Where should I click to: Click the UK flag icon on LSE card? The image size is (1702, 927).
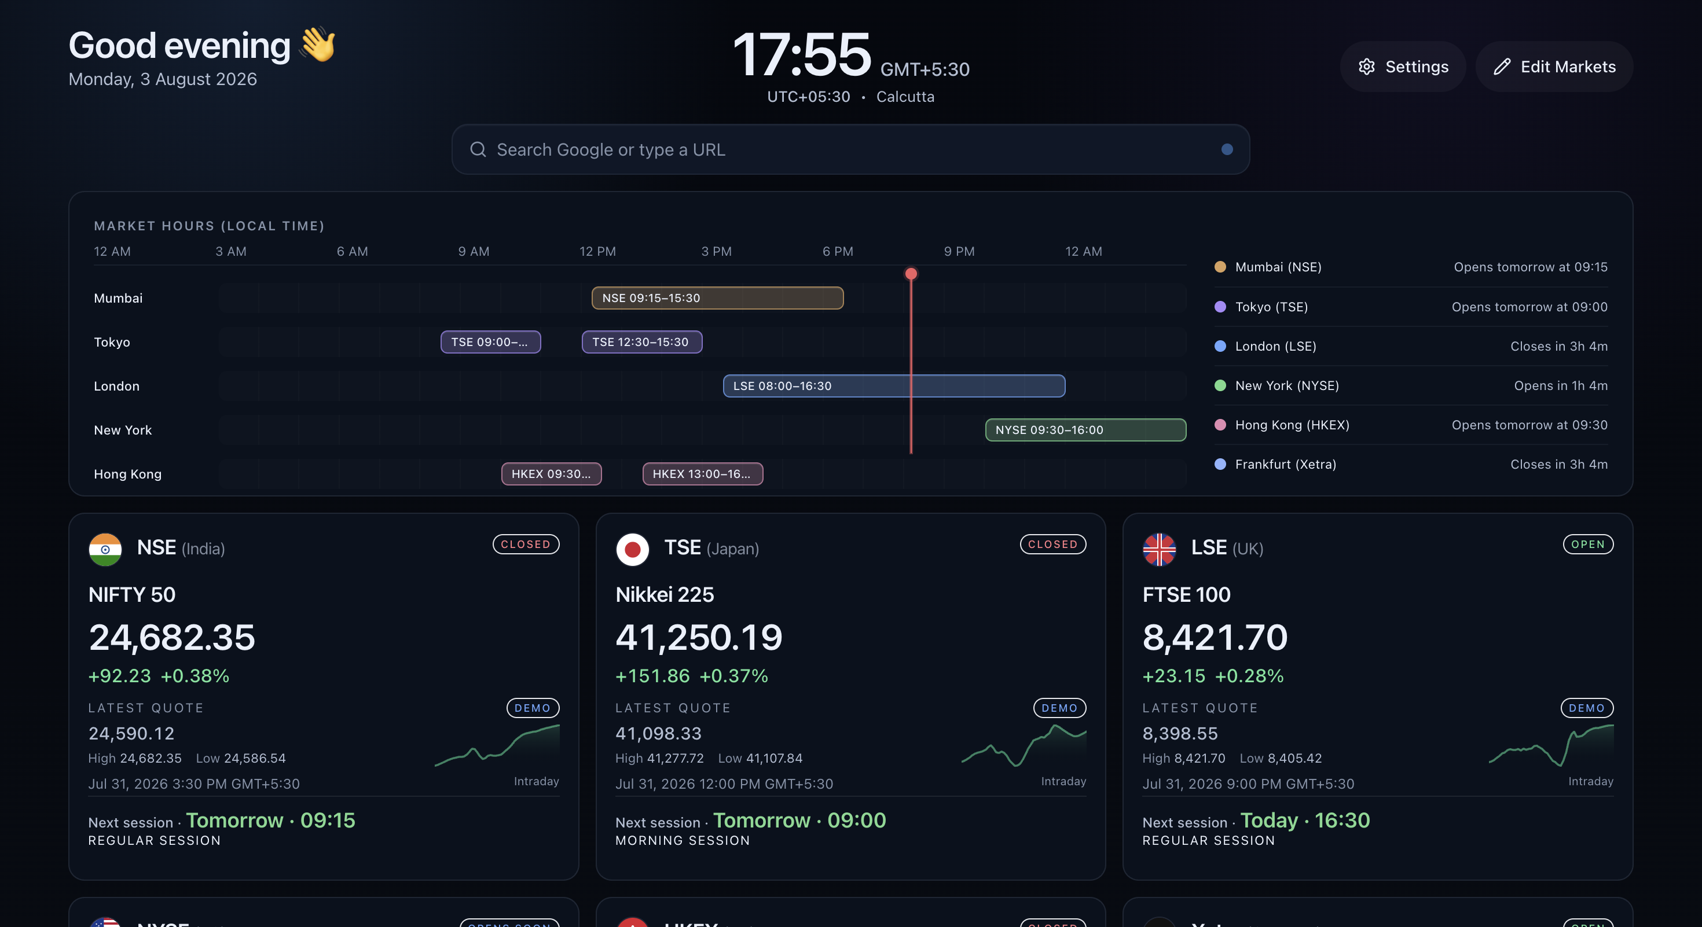click(1159, 550)
